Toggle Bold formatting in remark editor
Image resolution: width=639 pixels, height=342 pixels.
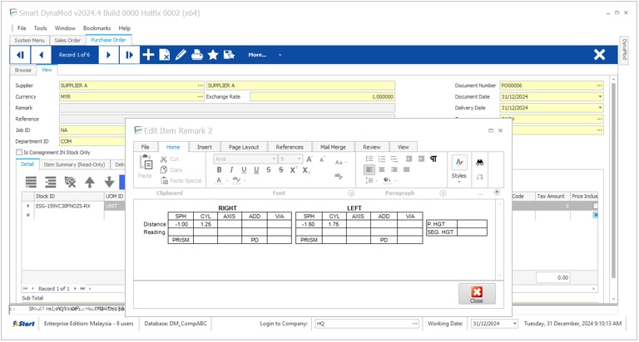point(220,170)
